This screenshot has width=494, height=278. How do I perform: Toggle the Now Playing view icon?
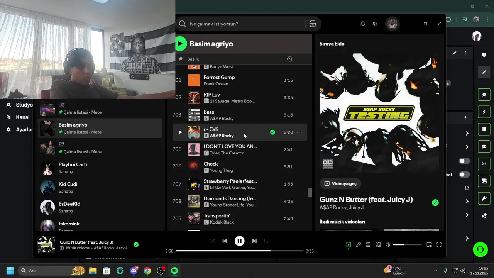pyautogui.click(x=349, y=245)
